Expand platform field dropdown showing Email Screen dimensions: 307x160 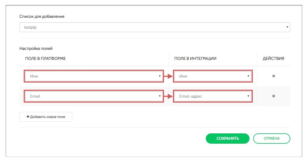point(94,96)
